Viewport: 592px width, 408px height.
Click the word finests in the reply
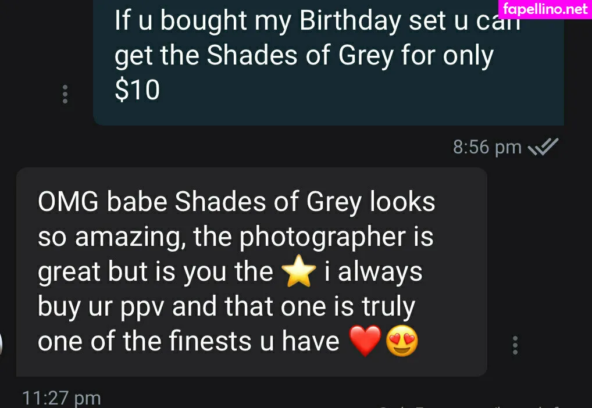click(211, 341)
